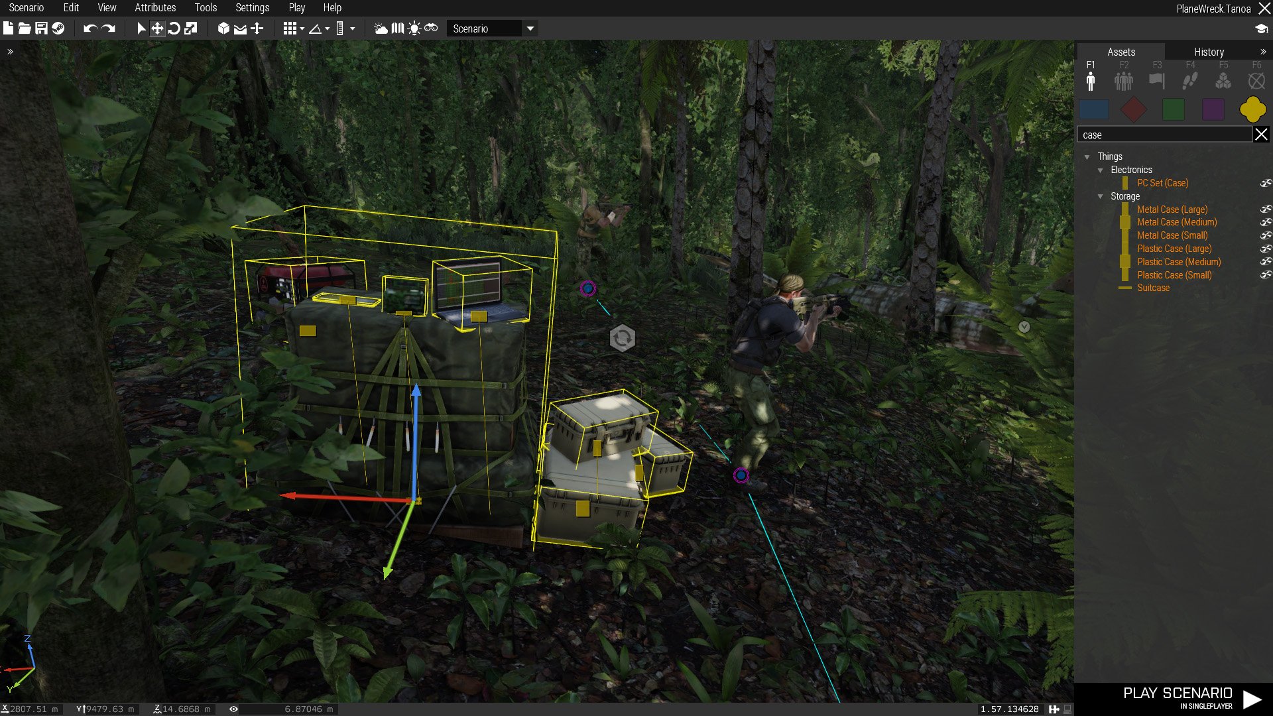This screenshot has height=716, width=1273.
Task: Collapse the Electronics subcategory
Action: [1100, 170]
